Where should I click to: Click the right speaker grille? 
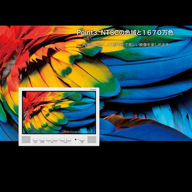(92, 140)
